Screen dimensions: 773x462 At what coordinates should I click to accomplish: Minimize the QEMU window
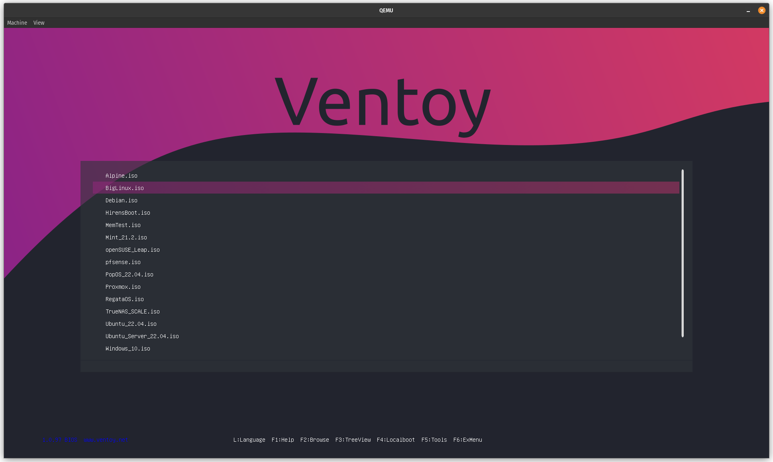(x=748, y=11)
